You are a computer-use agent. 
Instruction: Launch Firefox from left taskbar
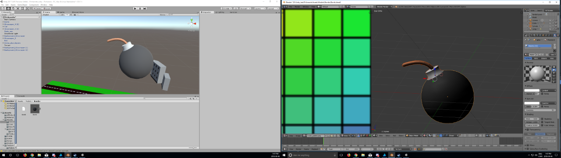[25, 155]
